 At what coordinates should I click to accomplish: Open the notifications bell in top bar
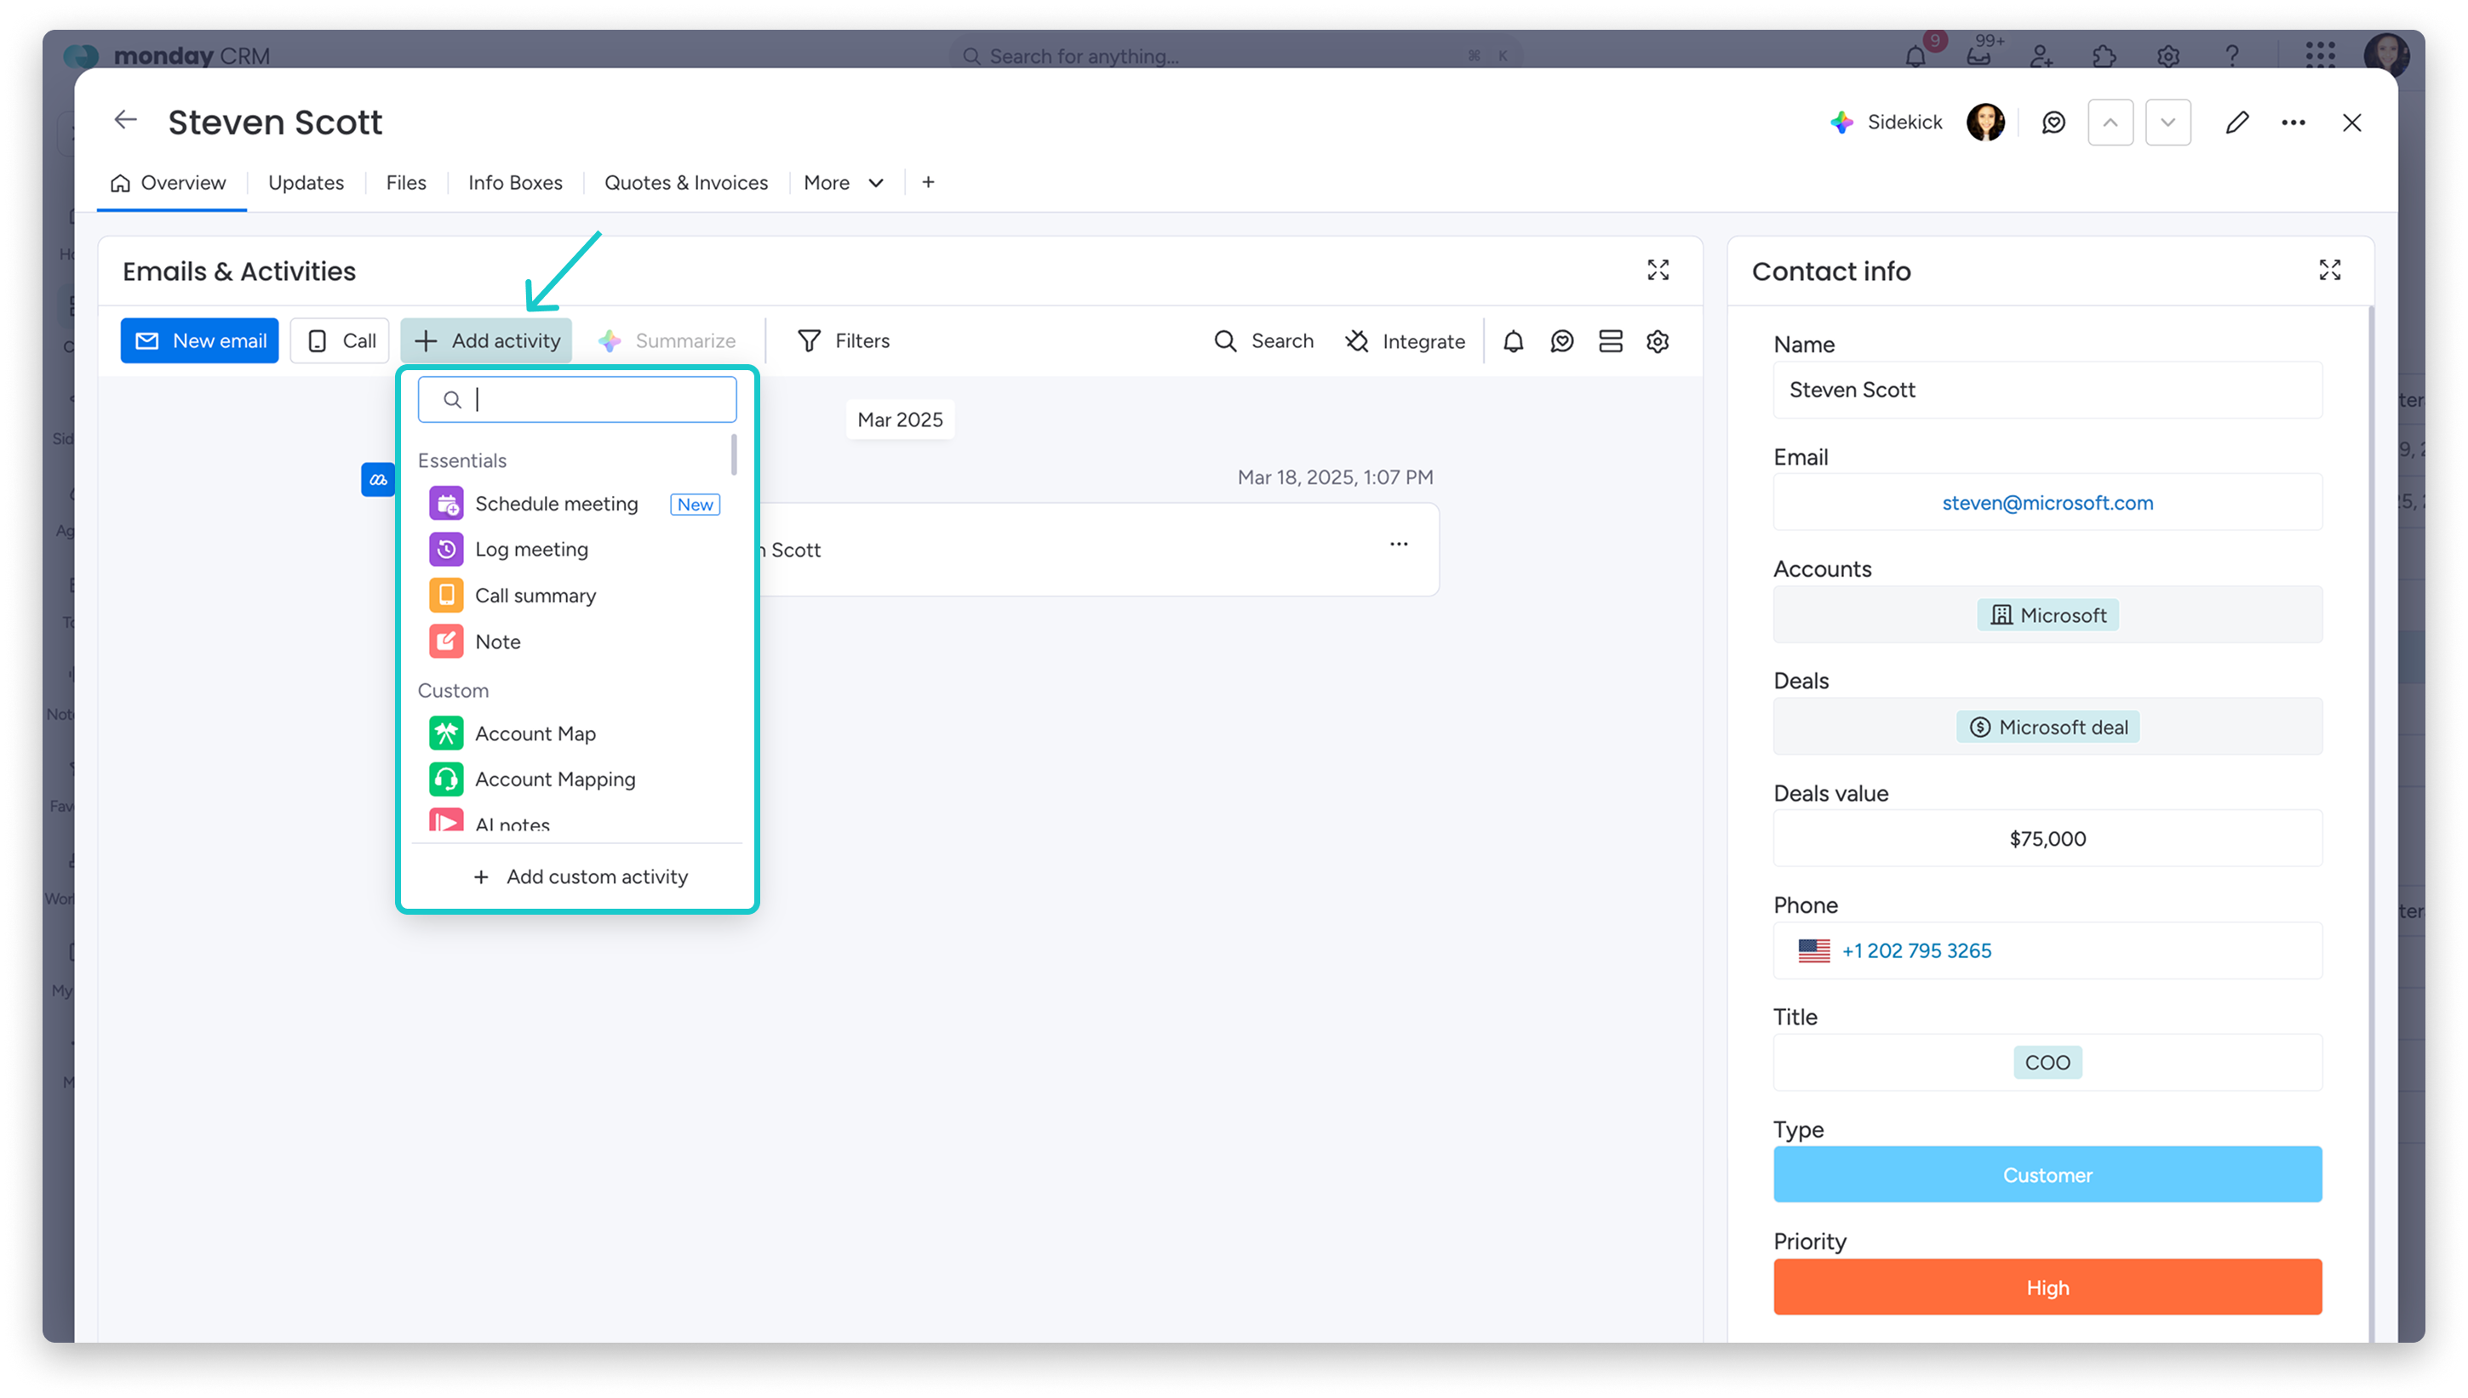click(x=1915, y=55)
